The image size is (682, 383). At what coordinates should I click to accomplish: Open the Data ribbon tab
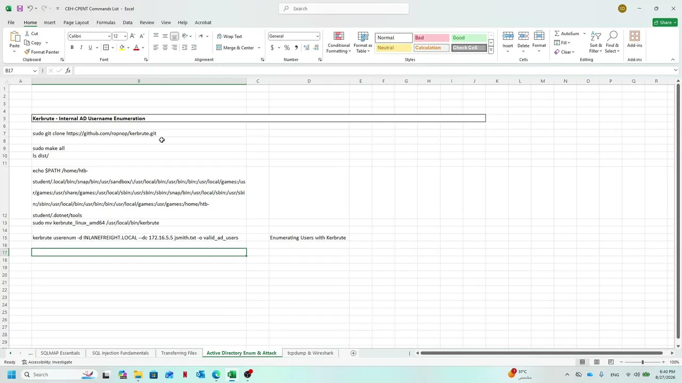tap(127, 22)
